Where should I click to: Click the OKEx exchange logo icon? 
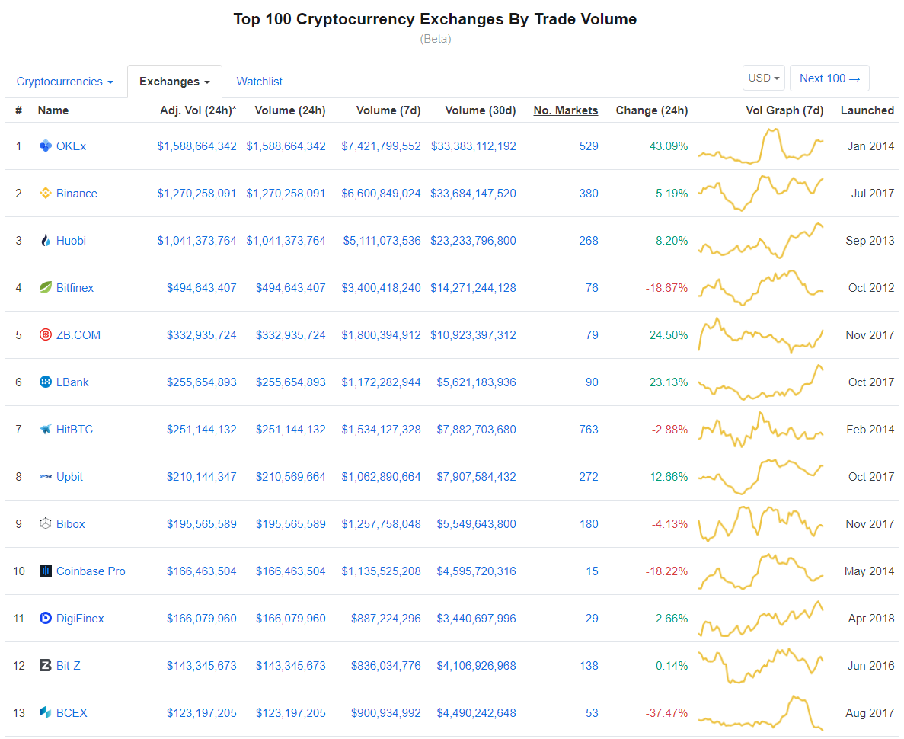pyautogui.click(x=46, y=146)
